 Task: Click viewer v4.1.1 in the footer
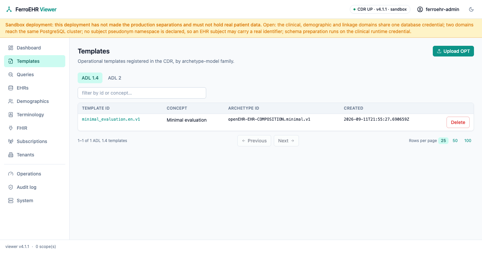click(x=17, y=247)
